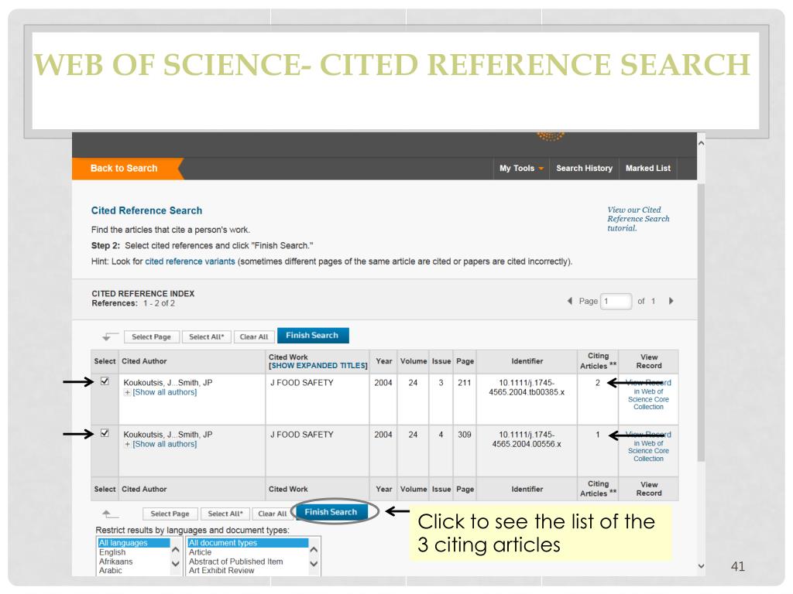793x594 pixels.
Task: Click the bottom Select All button
Action: (x=225, y=514)
